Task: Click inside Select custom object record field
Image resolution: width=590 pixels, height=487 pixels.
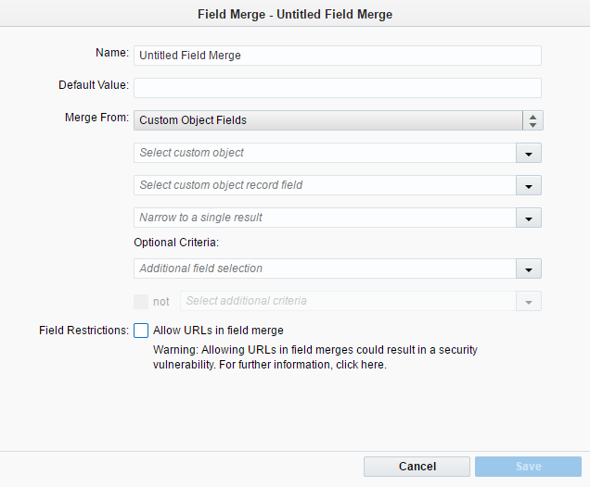Action: (x=324, y=185)
